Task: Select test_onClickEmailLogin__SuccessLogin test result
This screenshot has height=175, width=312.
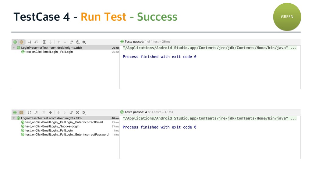Action: coord(52,126)
